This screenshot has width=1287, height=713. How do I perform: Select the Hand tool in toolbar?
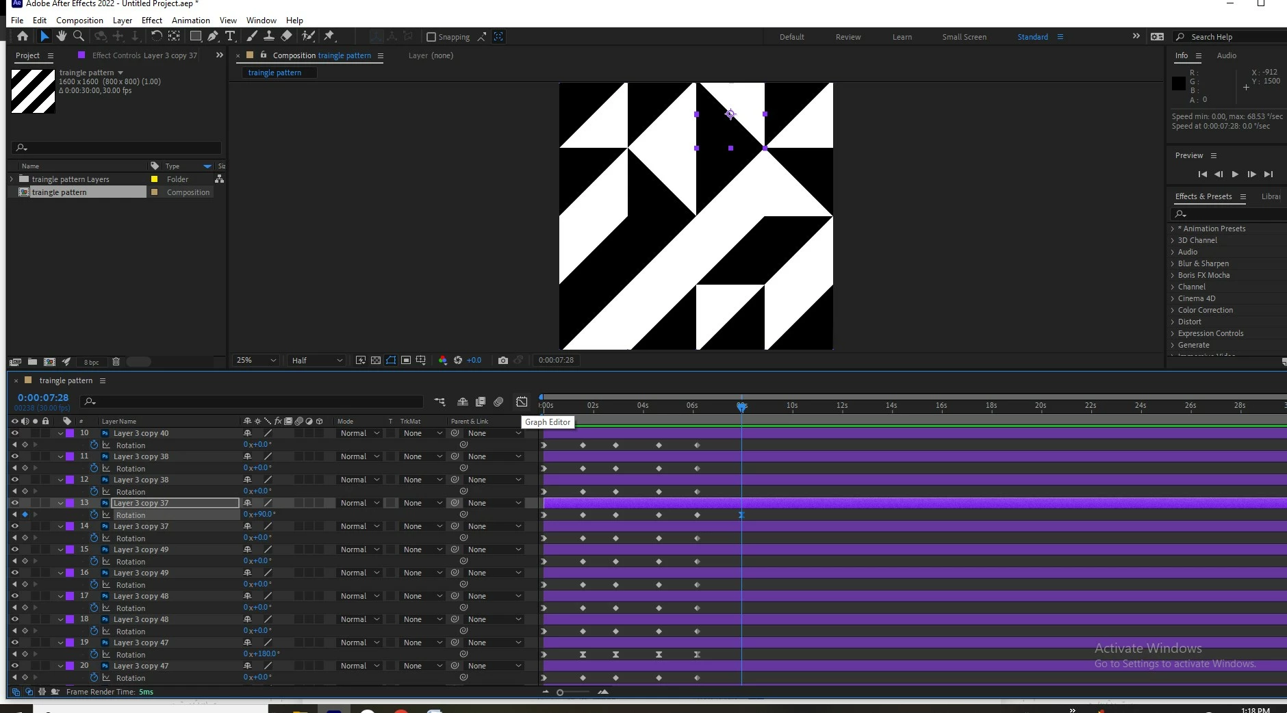tap(62, 36)
